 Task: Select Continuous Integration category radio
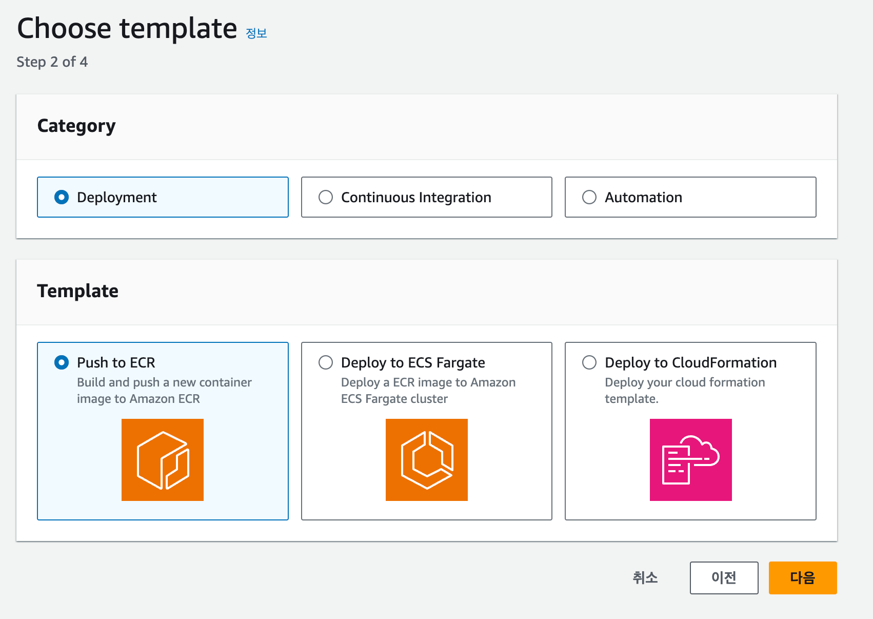tap(326, 197)
